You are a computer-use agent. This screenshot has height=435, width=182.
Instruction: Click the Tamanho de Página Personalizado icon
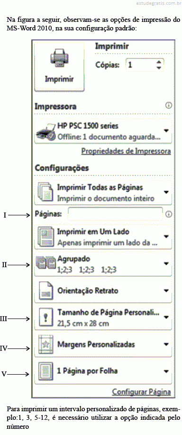pos(45,318)
